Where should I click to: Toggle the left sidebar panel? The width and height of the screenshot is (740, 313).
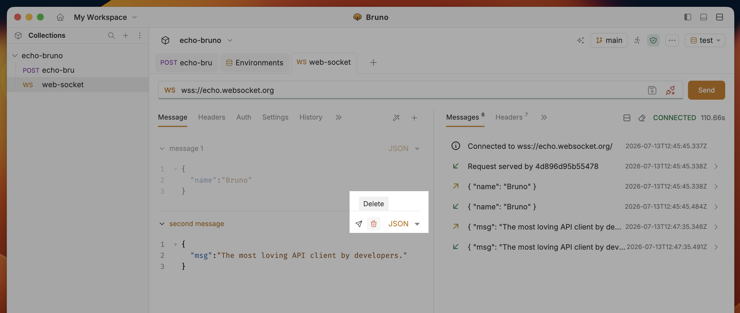click(687, 17)
